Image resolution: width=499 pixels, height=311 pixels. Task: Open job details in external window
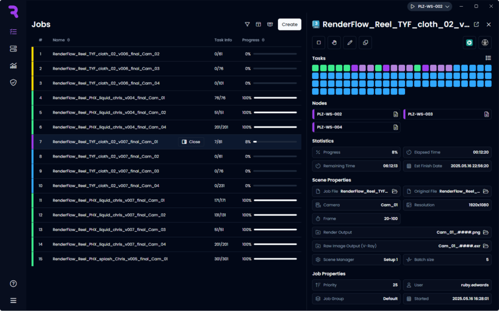click(x=477, y=25)
